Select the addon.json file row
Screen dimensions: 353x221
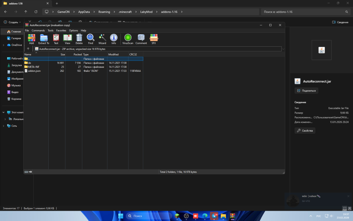83,71
